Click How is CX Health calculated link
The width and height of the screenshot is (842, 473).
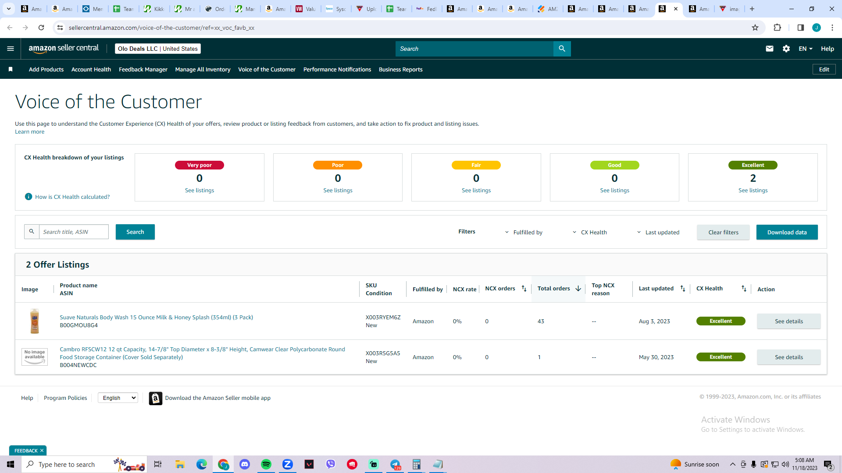tap(72, 197)
